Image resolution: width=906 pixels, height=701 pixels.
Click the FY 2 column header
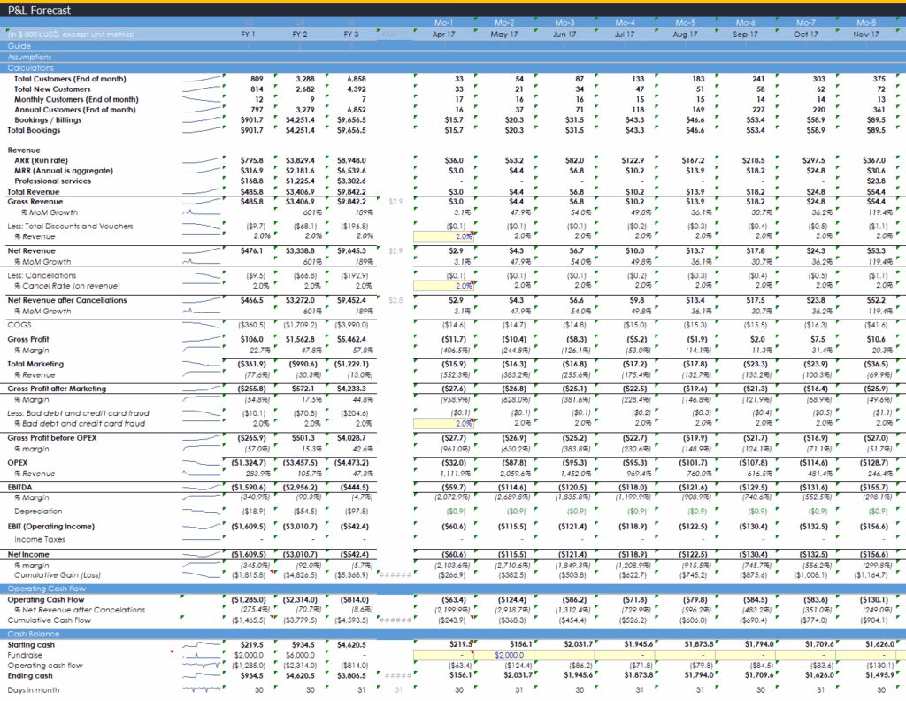[299, 35]
